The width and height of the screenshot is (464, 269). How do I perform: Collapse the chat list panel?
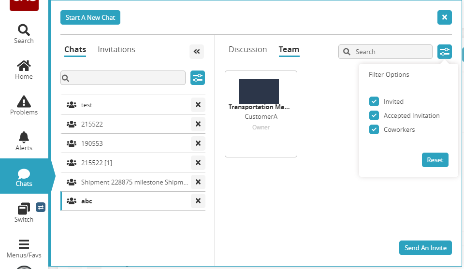point(197,52)
